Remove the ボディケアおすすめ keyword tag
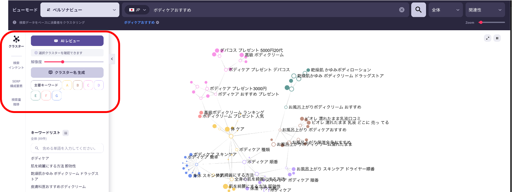Screen dimensions: 512x192 point(158,23)
